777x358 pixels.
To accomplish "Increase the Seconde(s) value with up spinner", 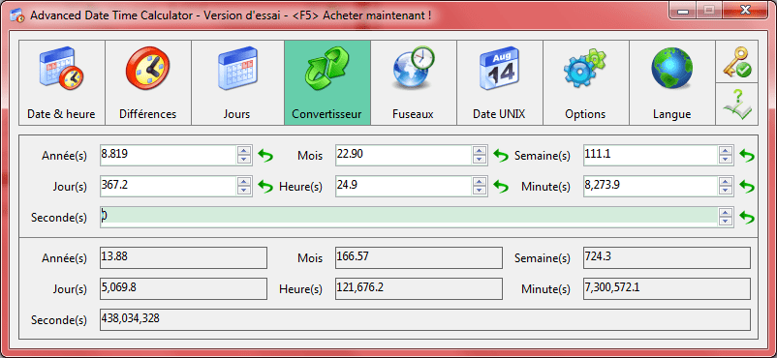I will pyautogui.click(x=726, y=213).
